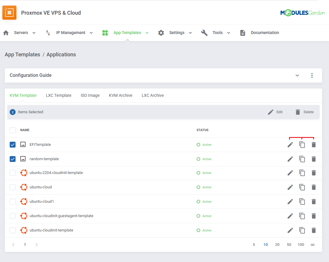
Task: Duplicate ubuntu-cloudinit-guestagent-template
Action: 302,216
